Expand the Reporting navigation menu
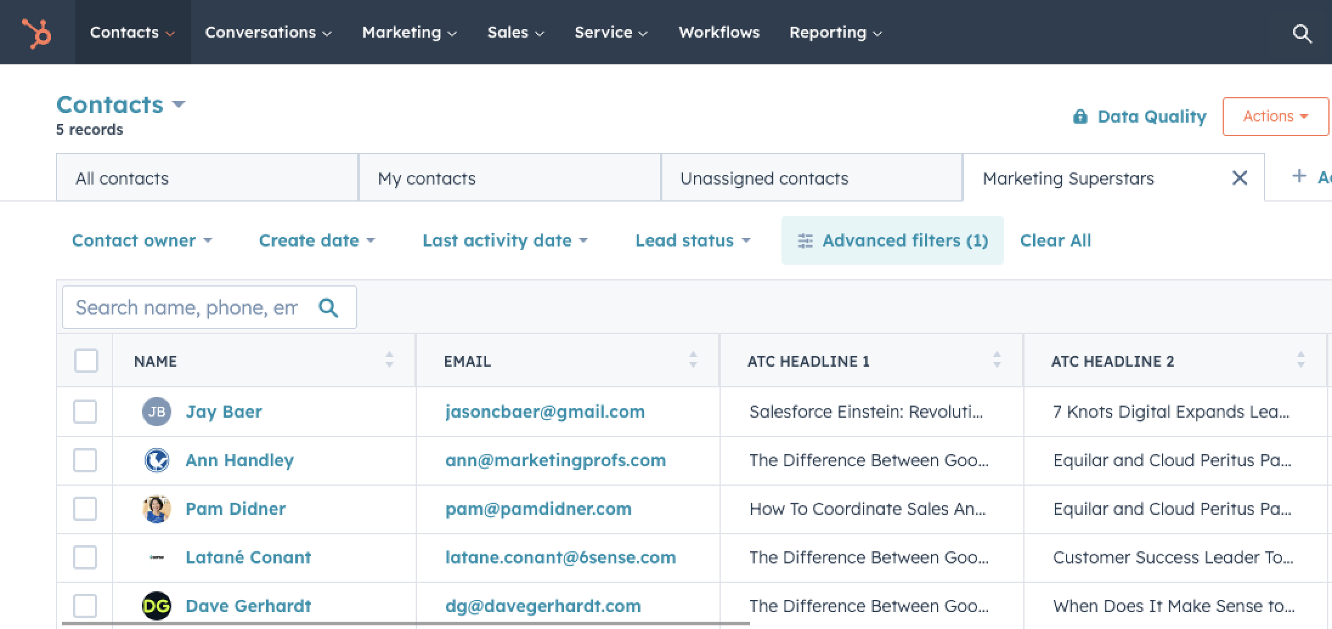The image size is (1332, 629). (x=836, y=32)
